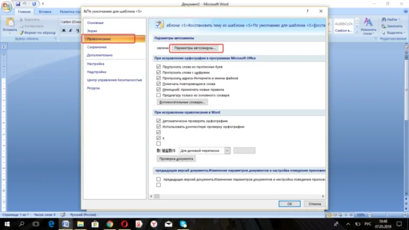Open the dialog's help question mark
409x230 pixels.
(307, 11)
